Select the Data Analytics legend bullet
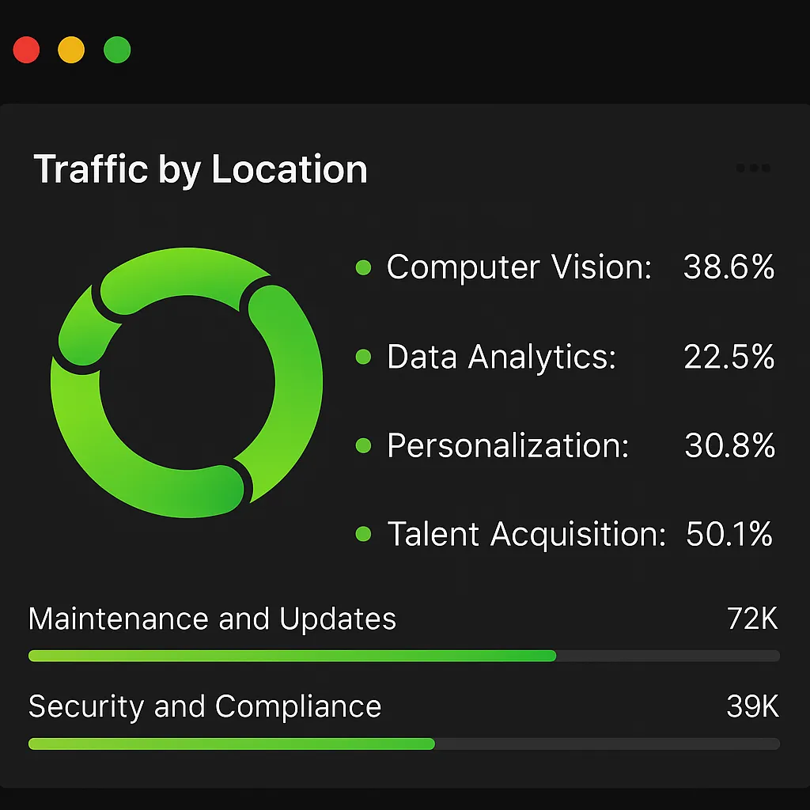 tap(364, 357)
